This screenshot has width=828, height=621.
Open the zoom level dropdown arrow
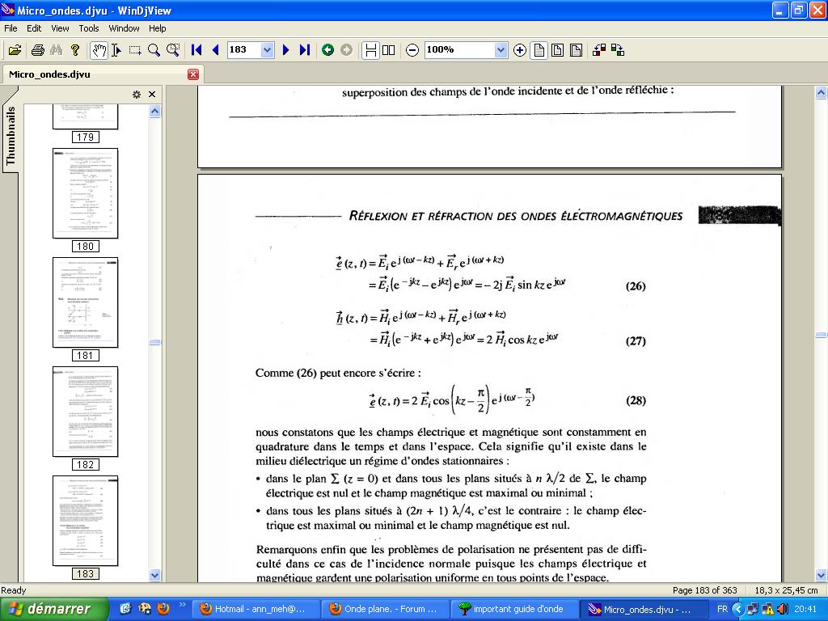(x=501, y=50)
